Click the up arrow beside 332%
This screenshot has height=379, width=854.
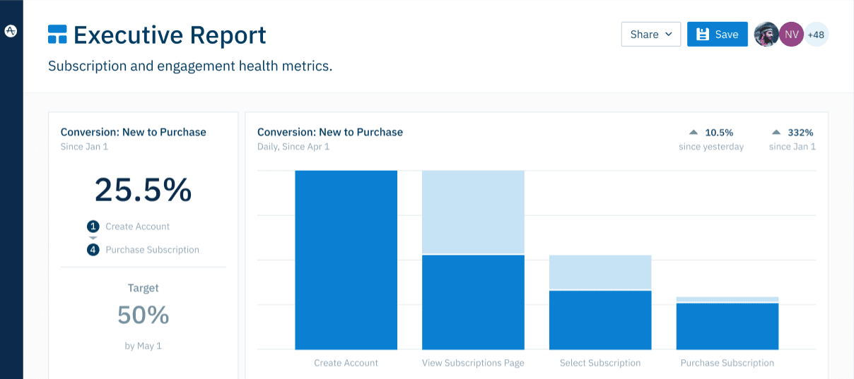click(776, 132)
